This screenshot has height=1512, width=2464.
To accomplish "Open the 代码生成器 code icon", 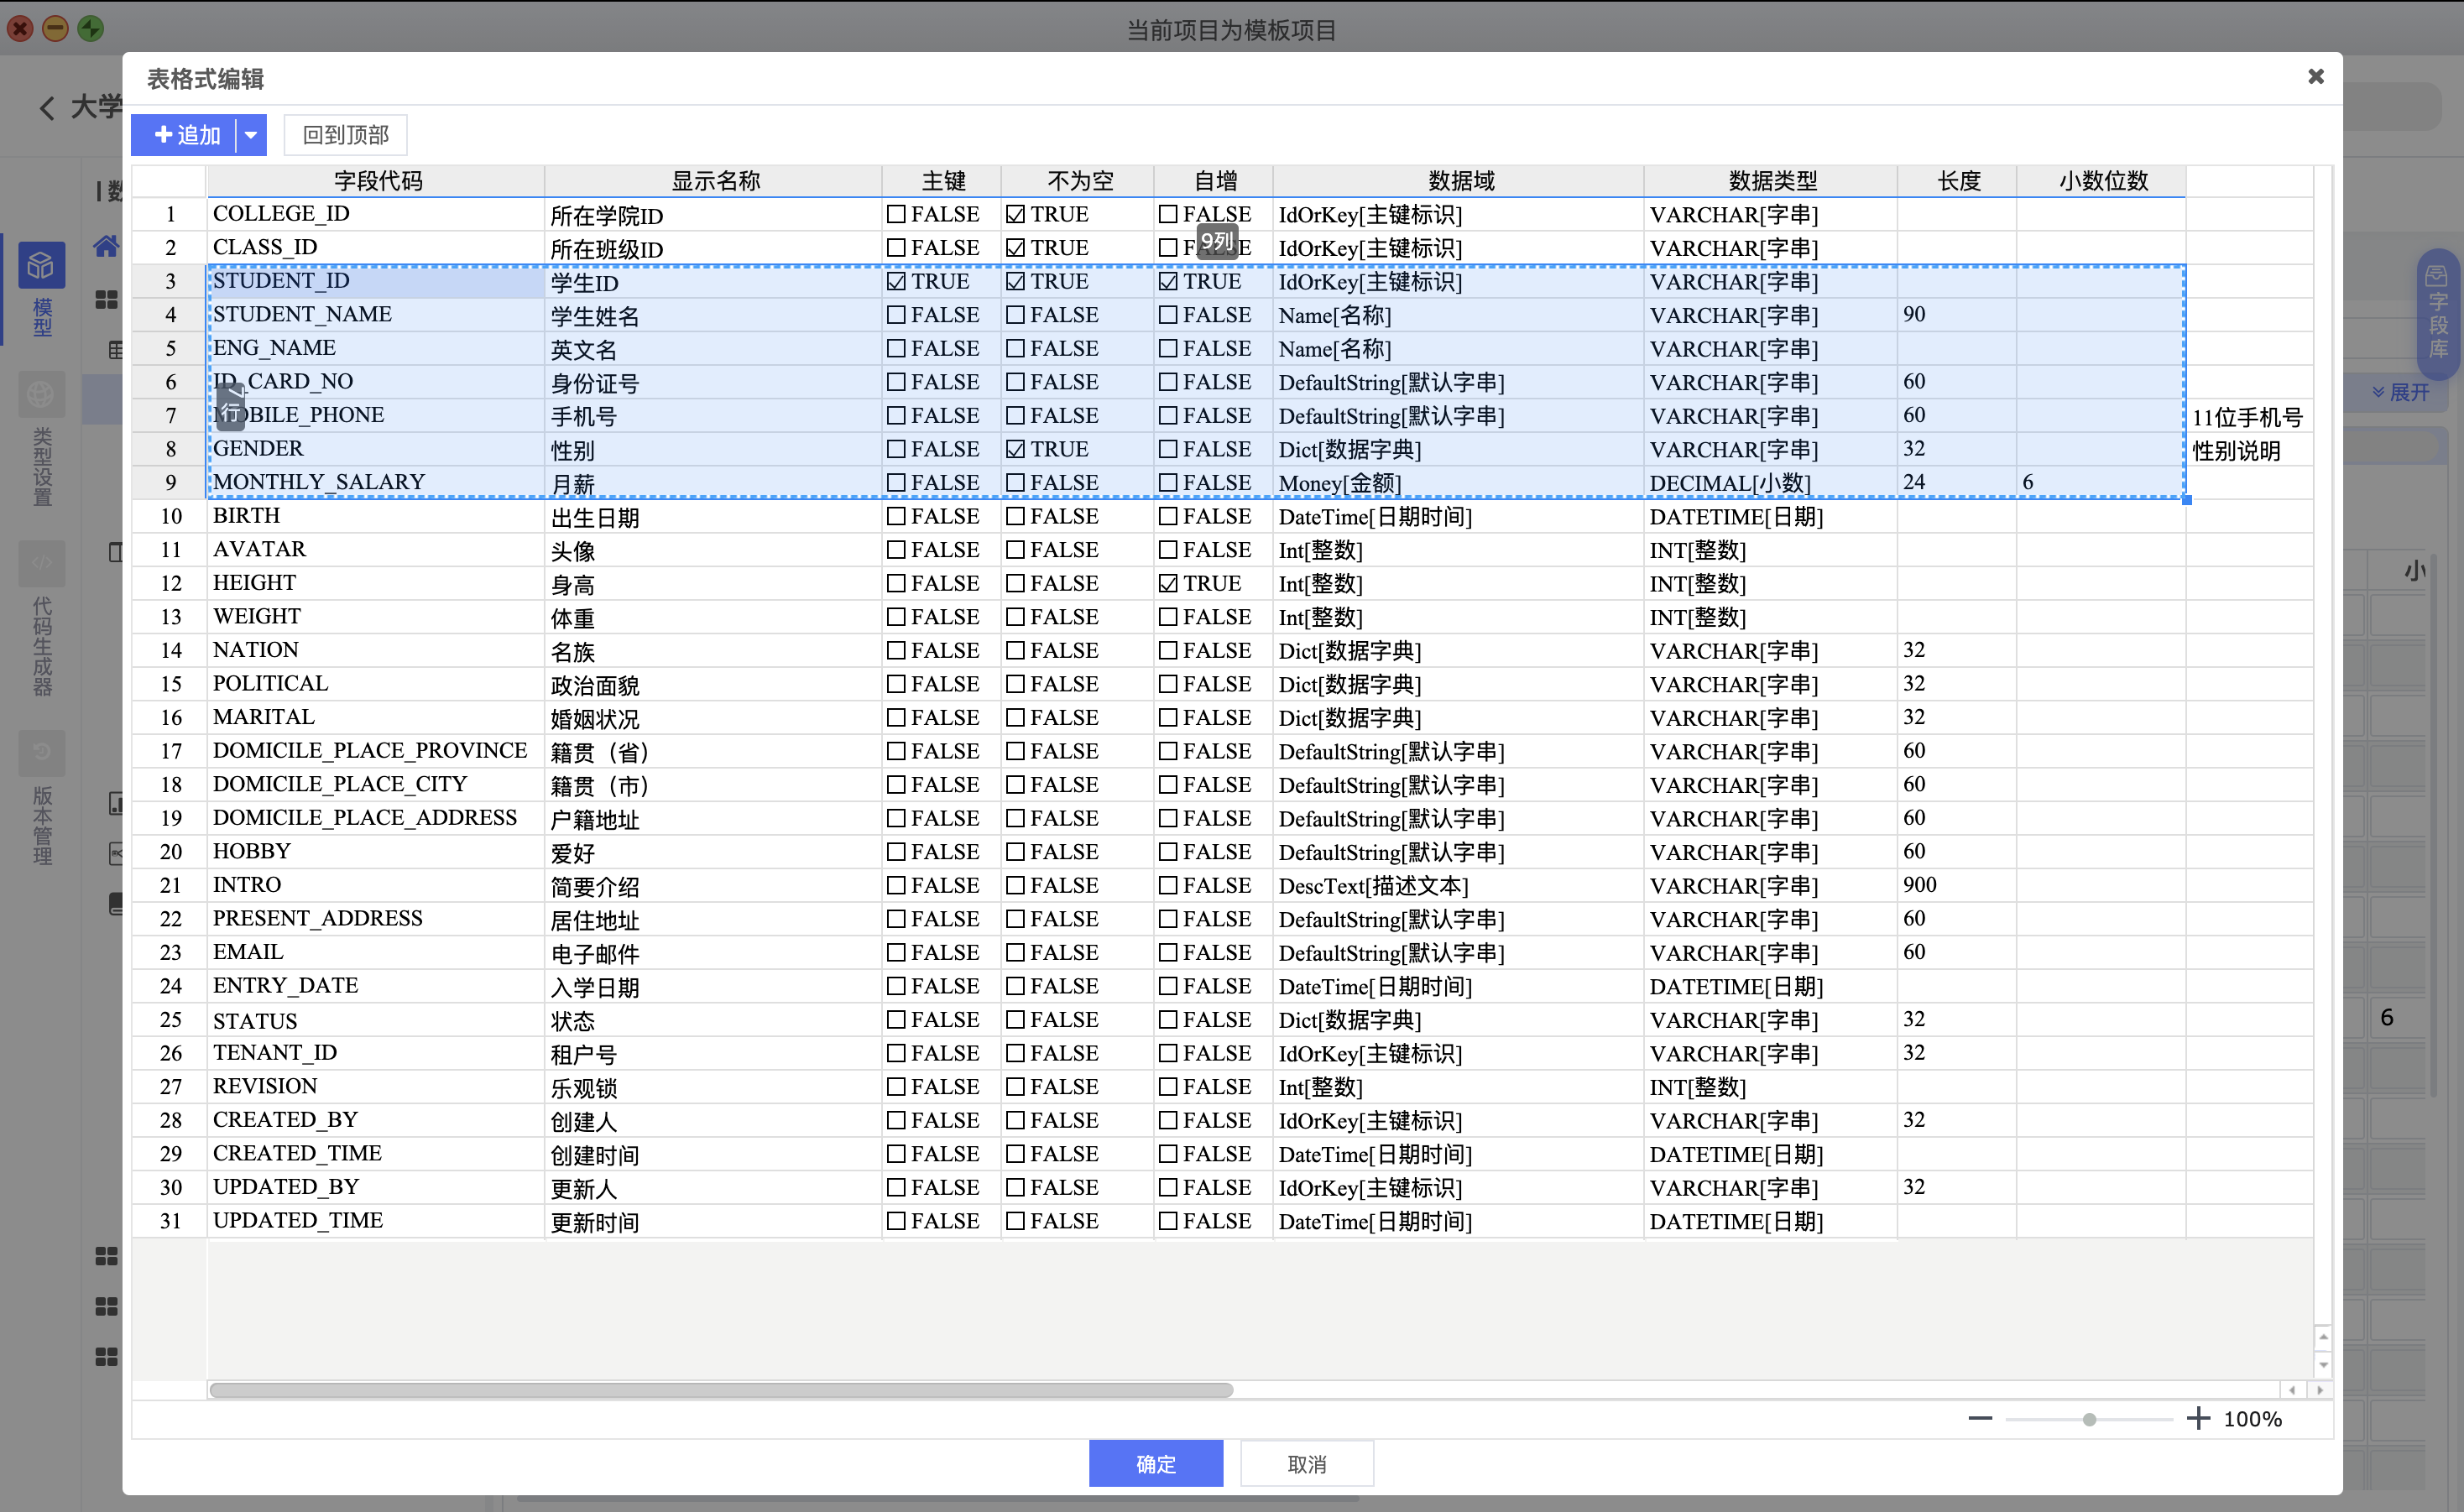I will (x=41, y=564).
